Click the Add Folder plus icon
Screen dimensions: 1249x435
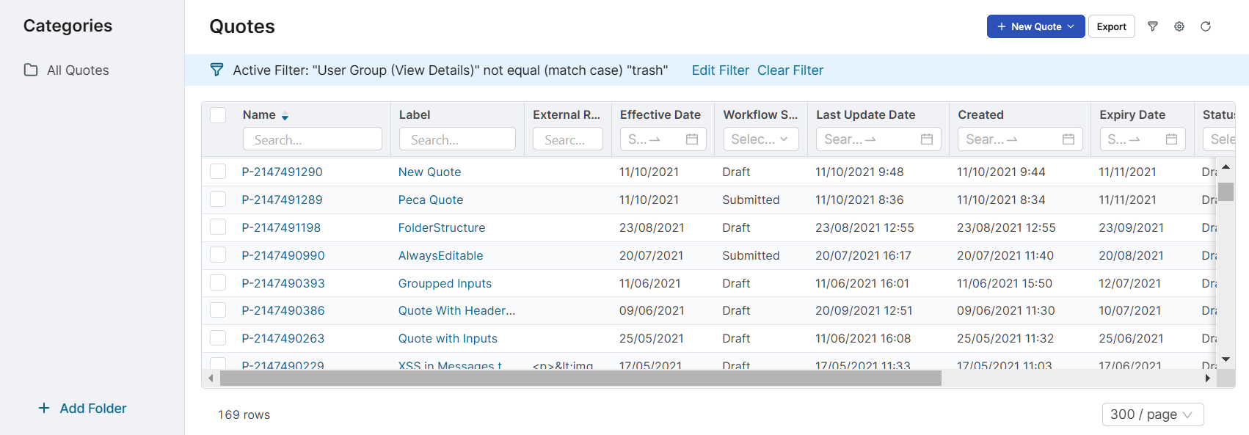coord(44,409)
